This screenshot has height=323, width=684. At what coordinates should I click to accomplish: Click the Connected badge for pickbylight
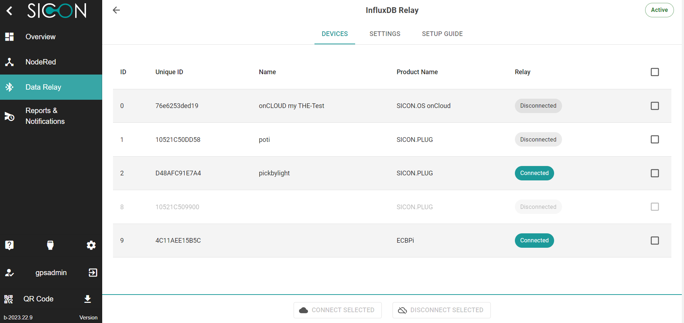(534, 173)
